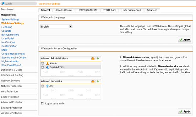196x117 pixels.
Task: Click the SuperAdmins group icon
Action: [47, 67]
